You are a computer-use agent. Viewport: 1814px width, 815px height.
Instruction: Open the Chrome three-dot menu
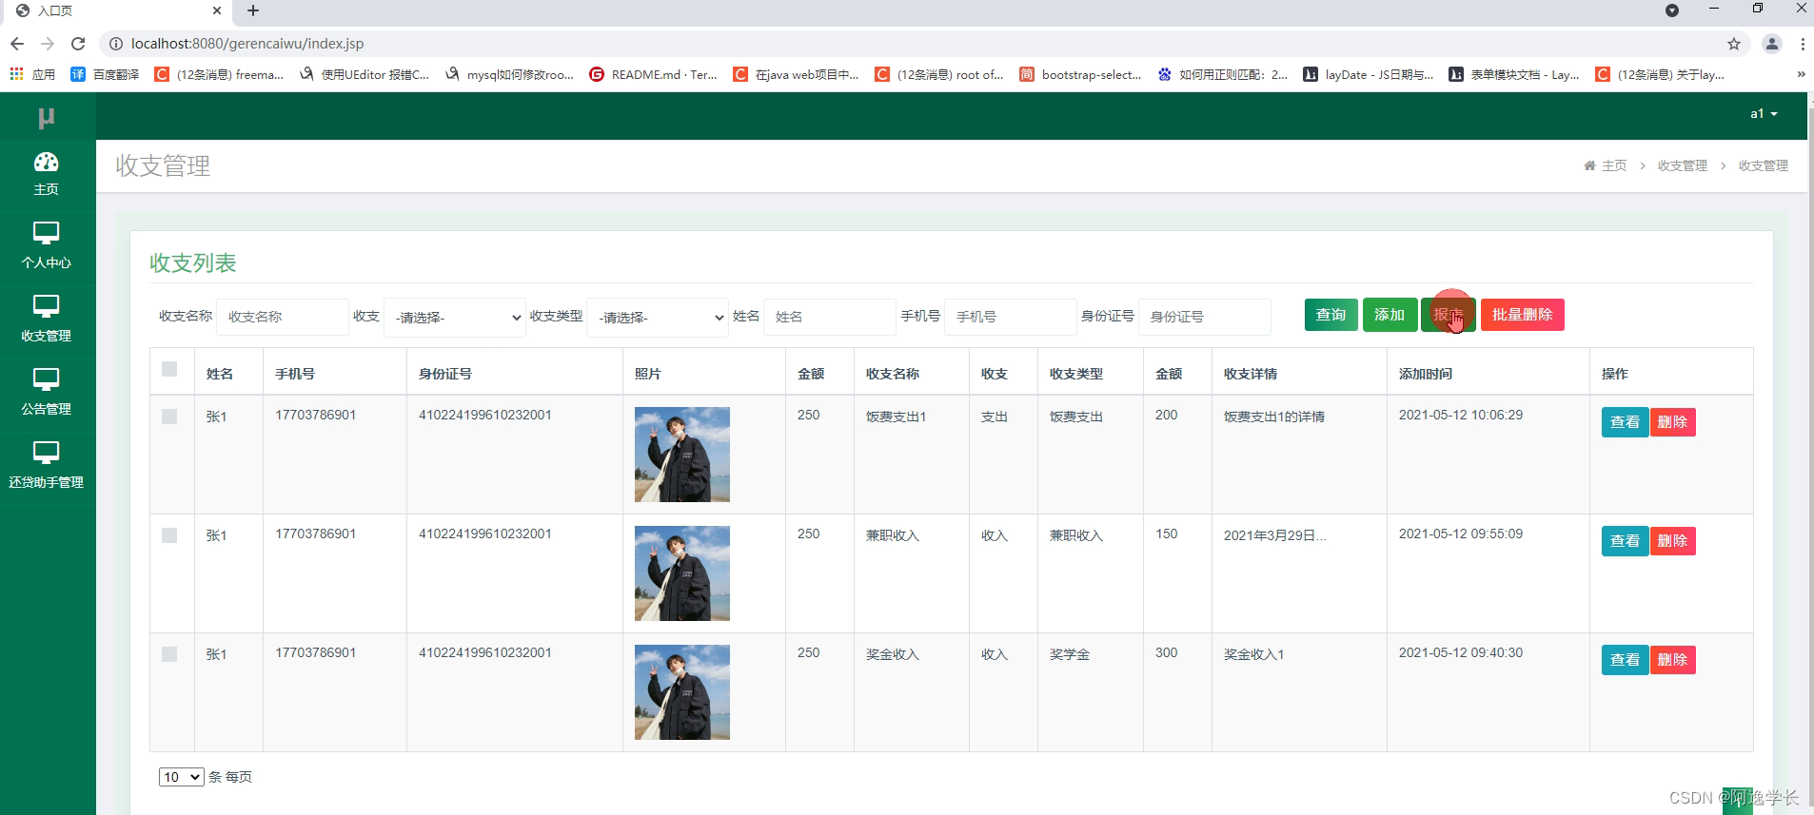pyautogui.click(x=1803, y=44)
